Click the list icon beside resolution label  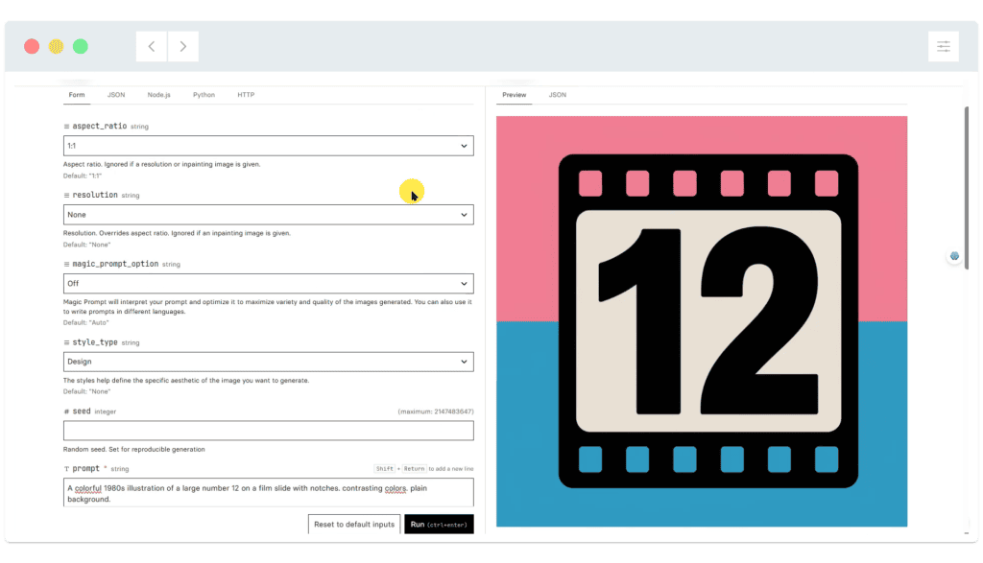click(x=66, y=196)
